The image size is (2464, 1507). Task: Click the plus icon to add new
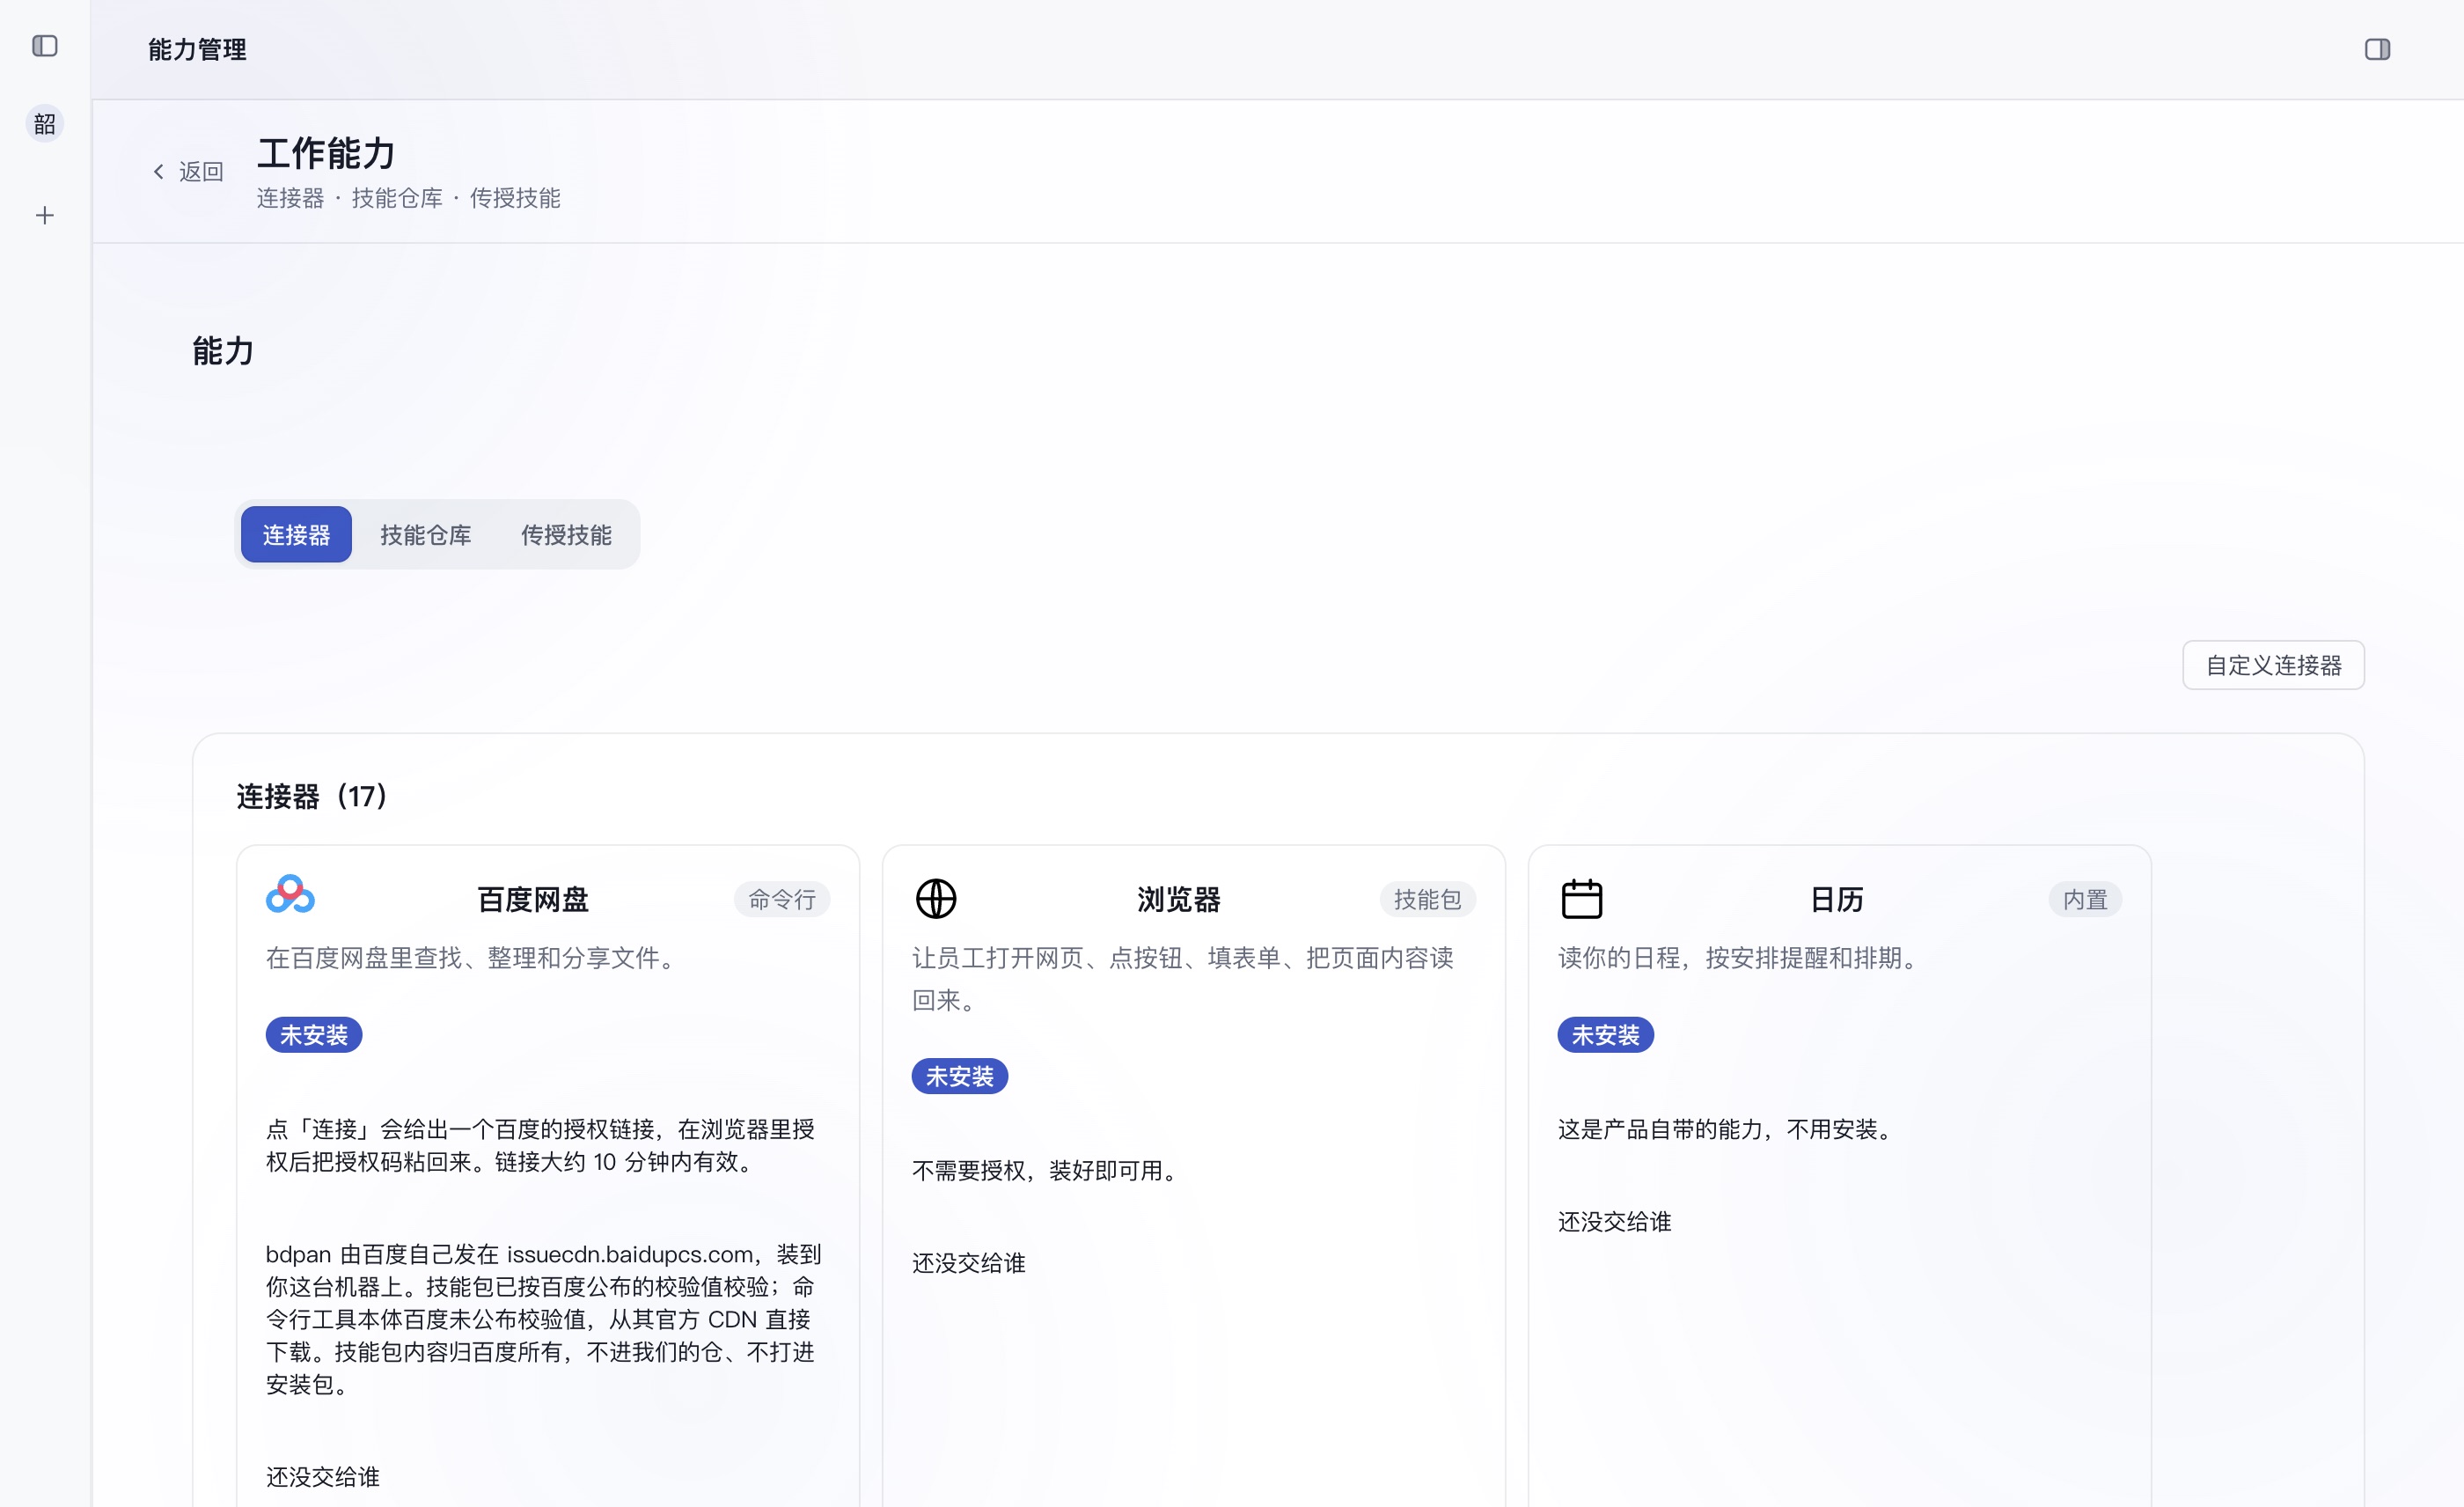tap(45, 215)
